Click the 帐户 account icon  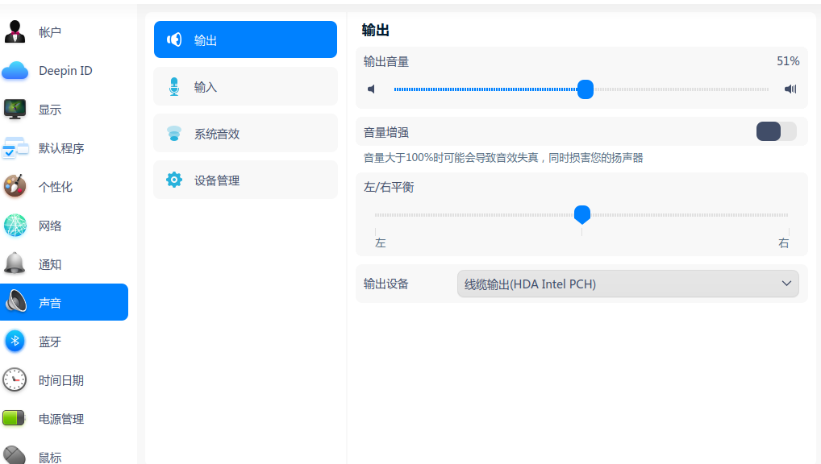[15, 32]
